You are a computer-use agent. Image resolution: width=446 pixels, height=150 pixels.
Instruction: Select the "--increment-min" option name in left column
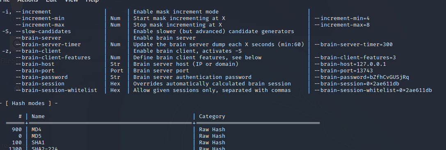(x=40, y=18)
